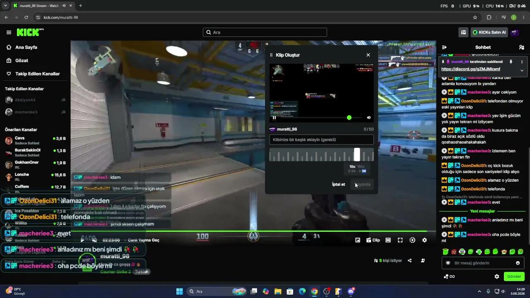The image size is (530, 298).
Task: Open Chrome extensions puzzle icon
Action: tap(489, 17)
